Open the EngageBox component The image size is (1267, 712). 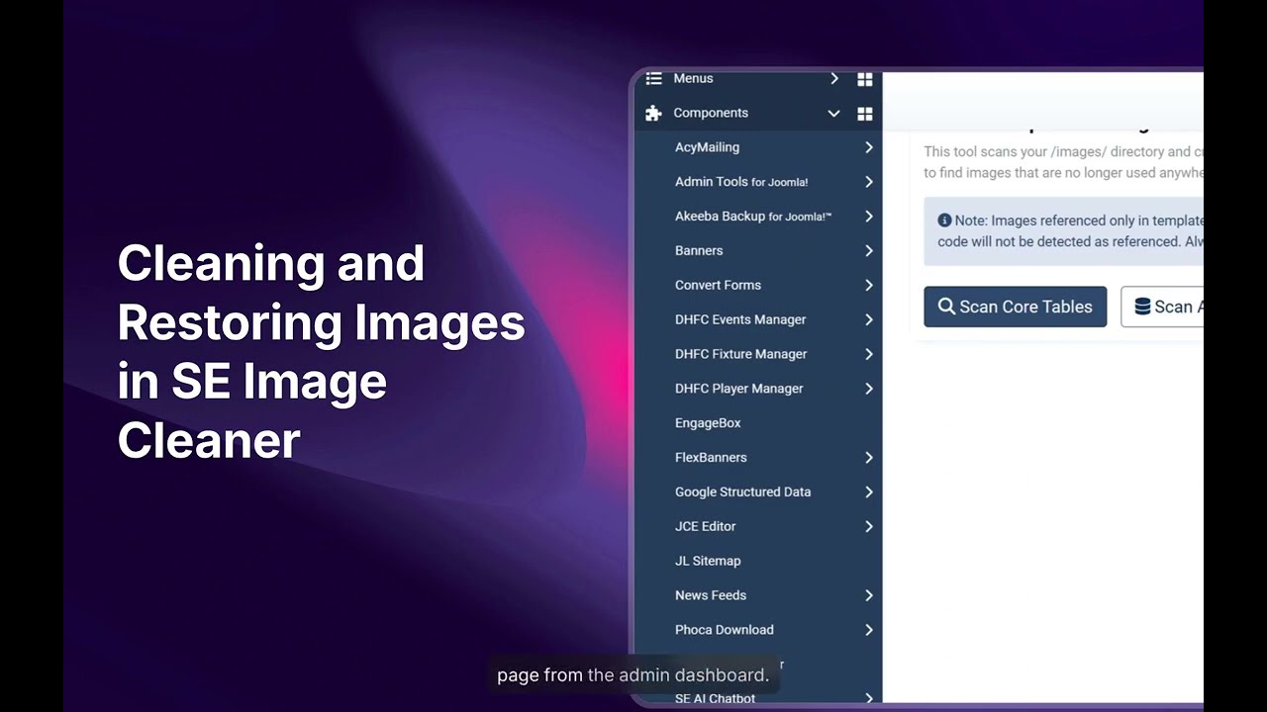point(708,423)
